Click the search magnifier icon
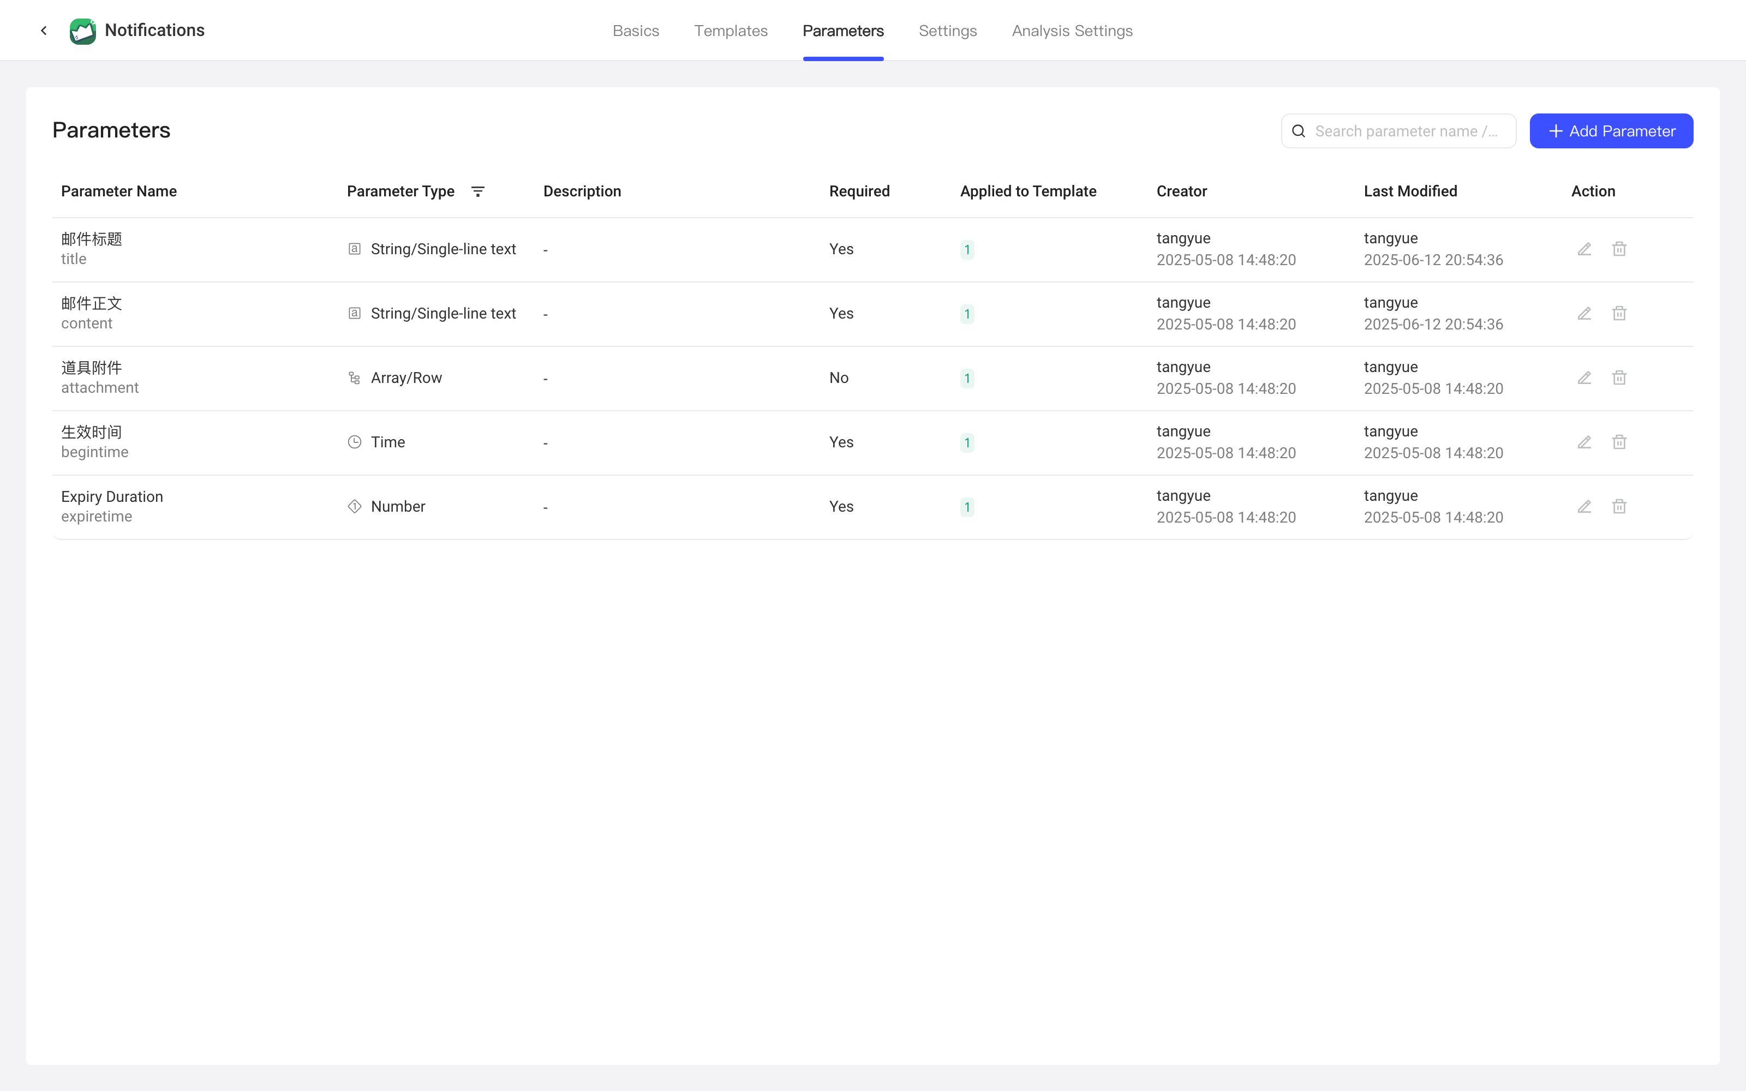 1299,131
